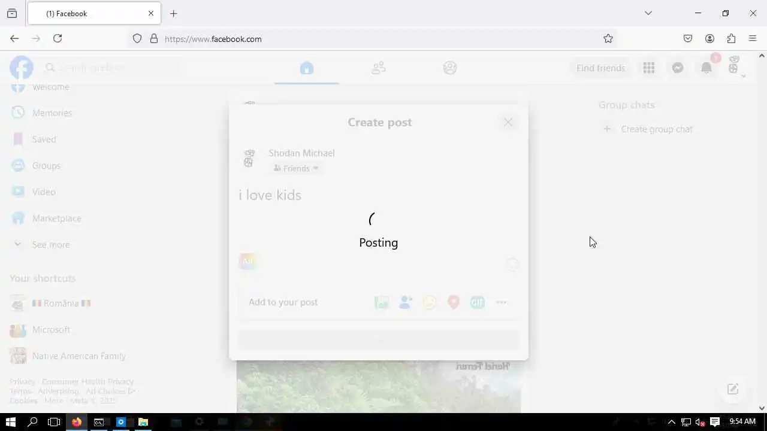Open Groups in left sidebar

(x=46, y=165)
